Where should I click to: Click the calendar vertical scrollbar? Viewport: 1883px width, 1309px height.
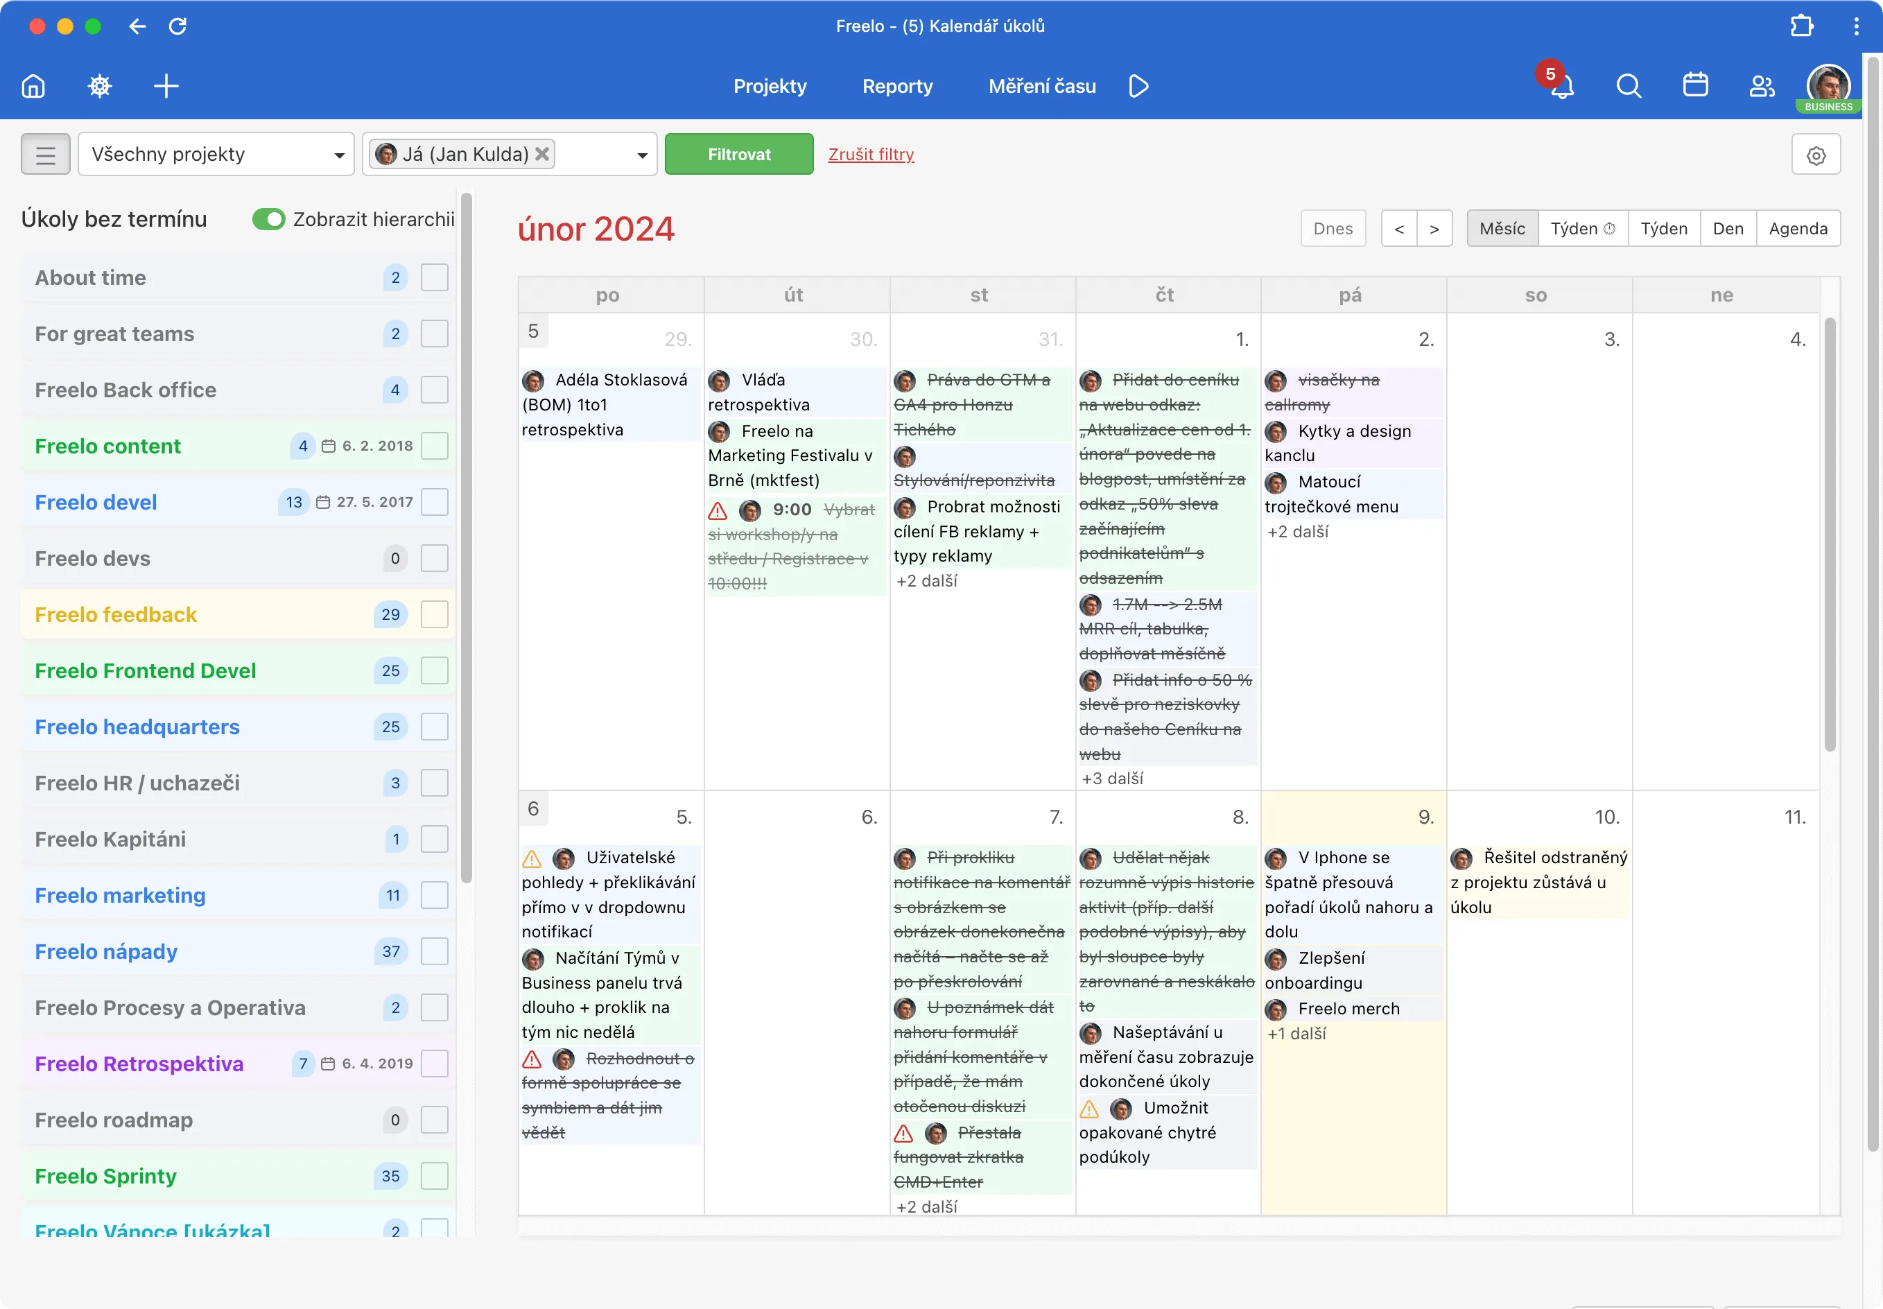[1830, 533]
